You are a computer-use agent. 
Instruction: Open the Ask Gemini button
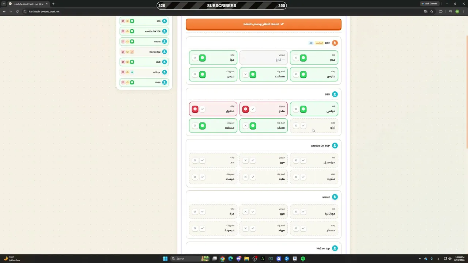tap(430, 4)
